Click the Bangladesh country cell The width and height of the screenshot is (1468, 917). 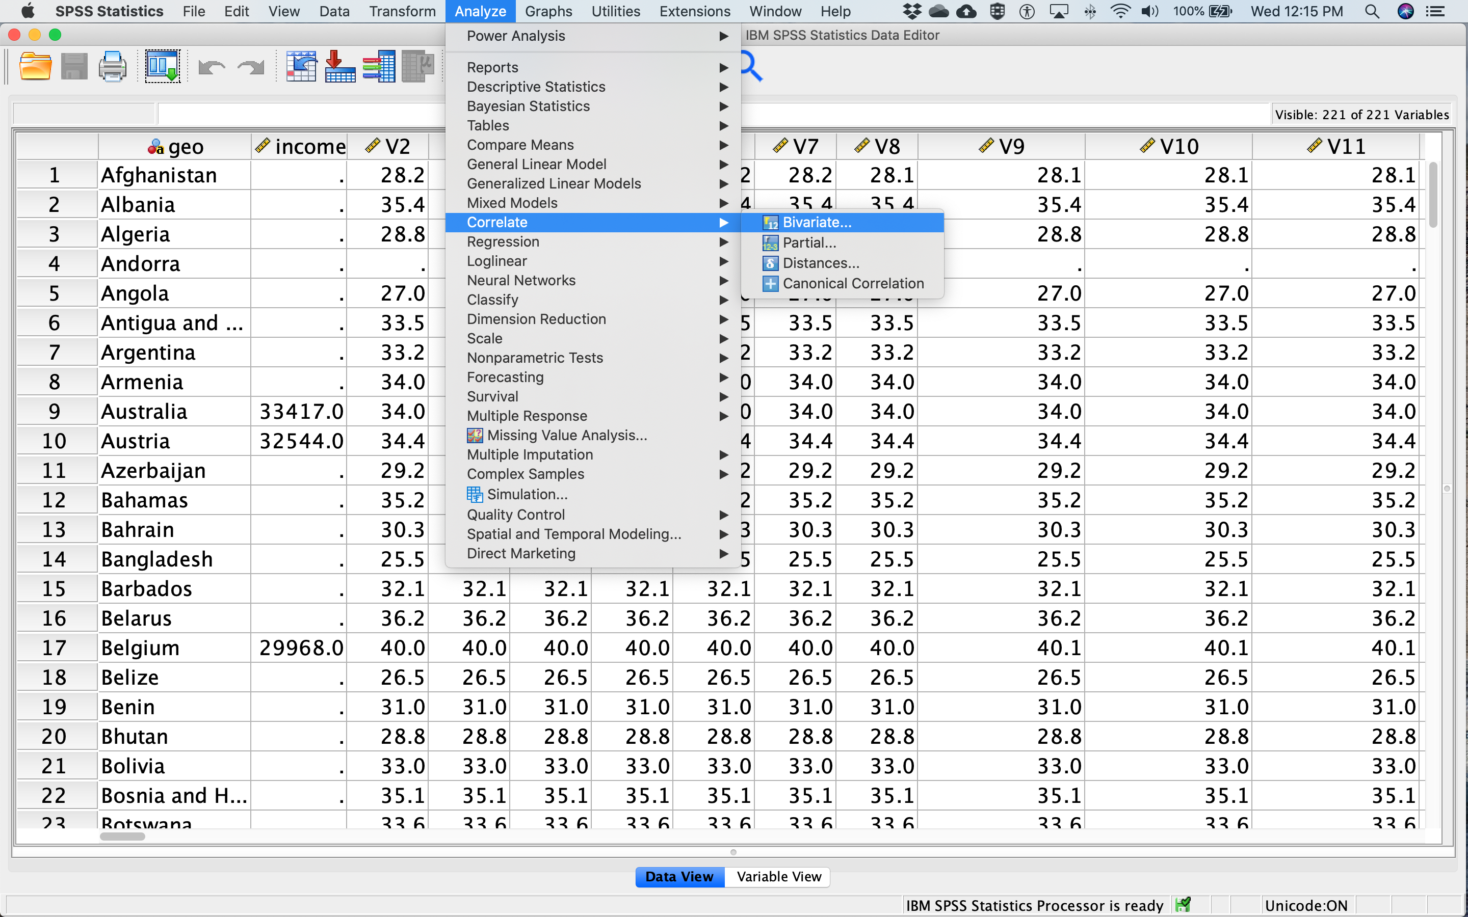pyautogui.click(x=175, y=560)
